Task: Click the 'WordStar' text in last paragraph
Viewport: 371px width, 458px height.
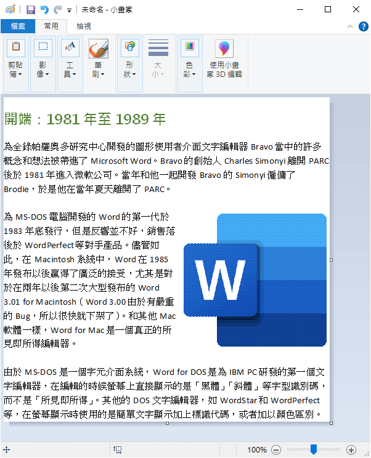Action: point(238,400)
